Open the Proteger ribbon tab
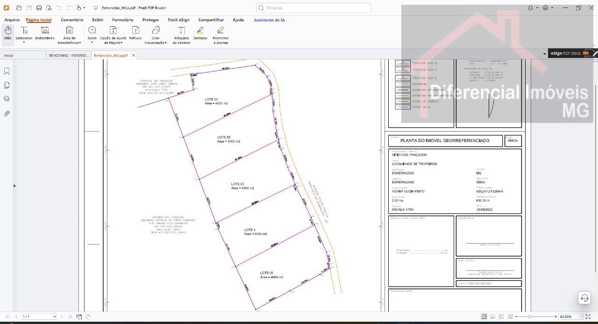598x324 pixels. 150,20
